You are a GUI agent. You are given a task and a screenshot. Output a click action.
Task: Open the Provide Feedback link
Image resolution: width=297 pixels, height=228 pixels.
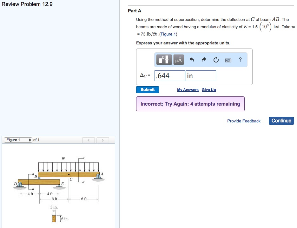pos(244,121)
